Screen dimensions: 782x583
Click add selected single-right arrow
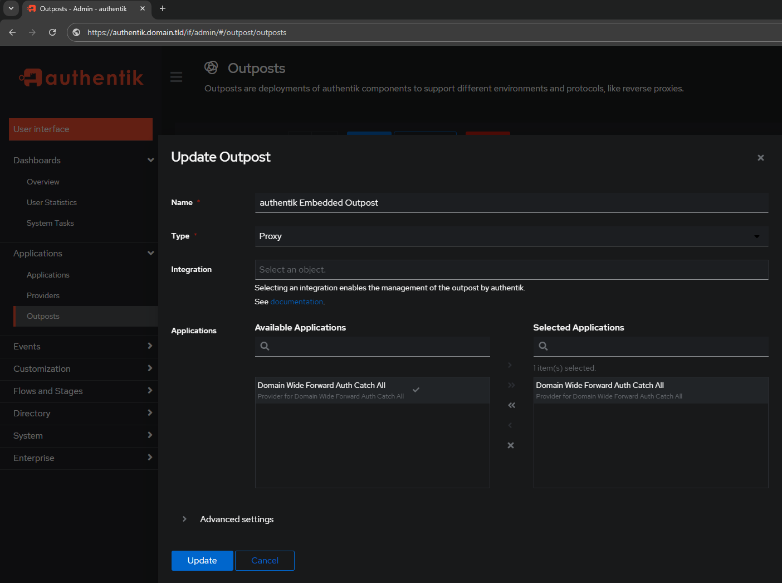[510, 365]
